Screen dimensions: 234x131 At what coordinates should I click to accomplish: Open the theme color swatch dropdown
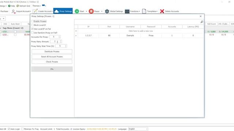[44, 6]
